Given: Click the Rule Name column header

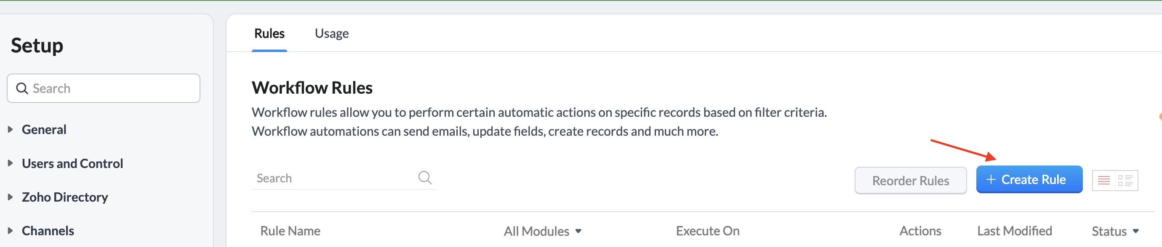Looking at the screenshot, I should [x=290, y=231].
